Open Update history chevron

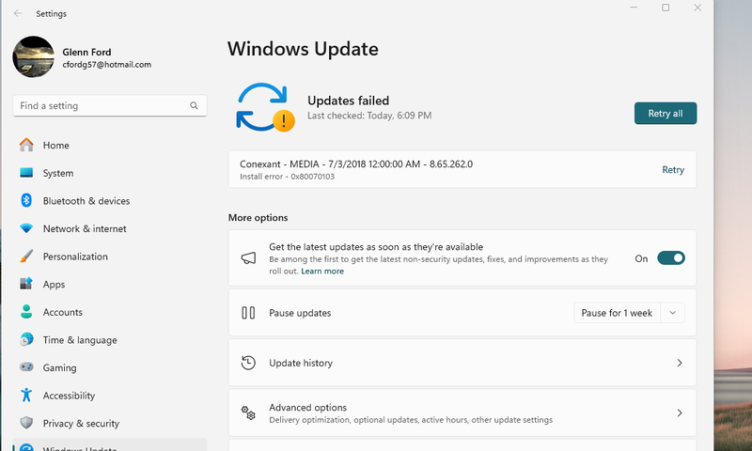(680, 363)
